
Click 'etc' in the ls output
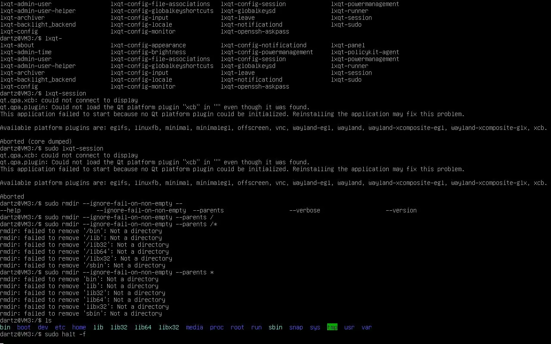[60, 327]
